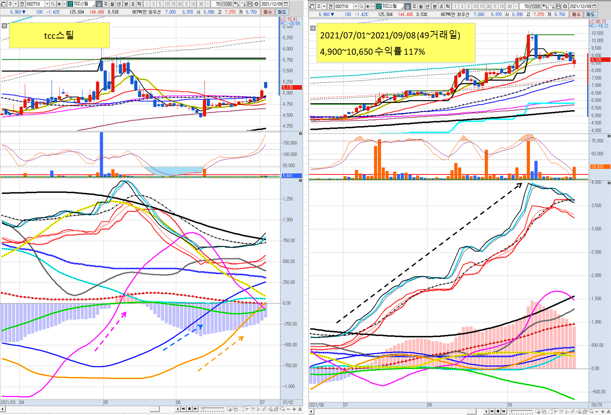Click zoom magnifier at bottom of left chart
The height and width of the screenshot is (415, 611).
(x=282, y=409)
